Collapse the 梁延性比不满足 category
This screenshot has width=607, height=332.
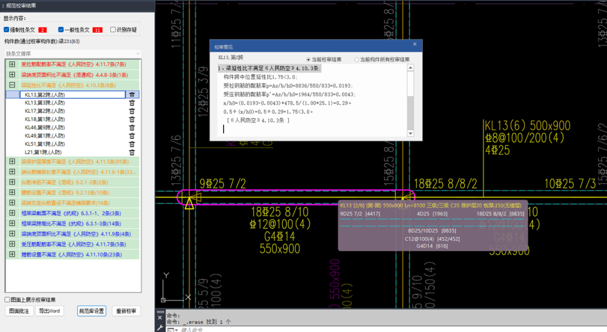pos(12,86)
